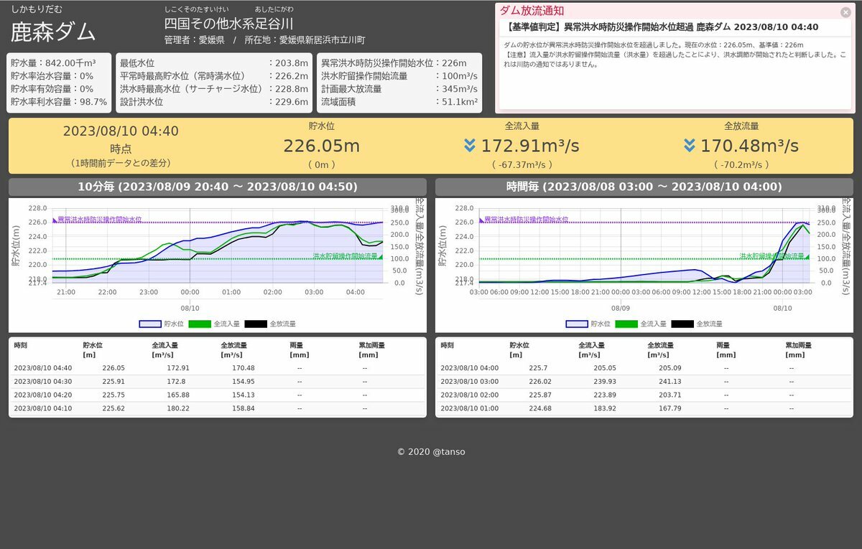862x549 pixels.
Task: Open the 異常洪水時防災操作開始水位超過 notification headline
Action: 662,27
